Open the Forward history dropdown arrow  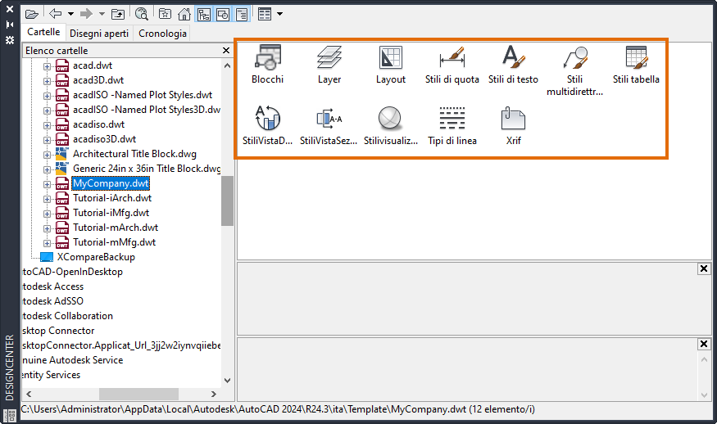click(x=102, y=14)
